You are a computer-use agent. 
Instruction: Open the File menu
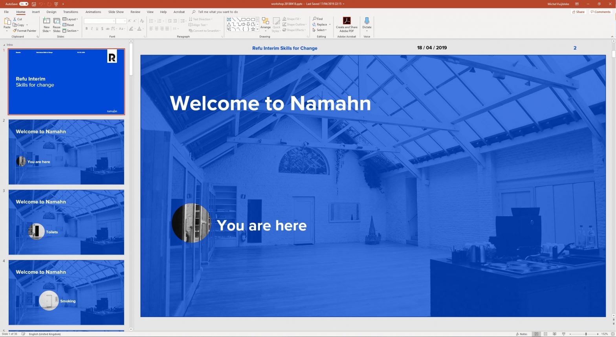tap(6, 12)
